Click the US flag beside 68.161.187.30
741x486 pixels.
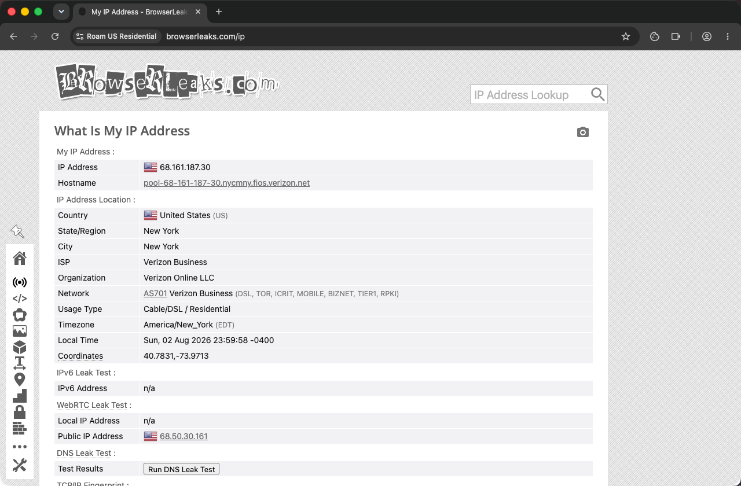click(x=151, y=167)
